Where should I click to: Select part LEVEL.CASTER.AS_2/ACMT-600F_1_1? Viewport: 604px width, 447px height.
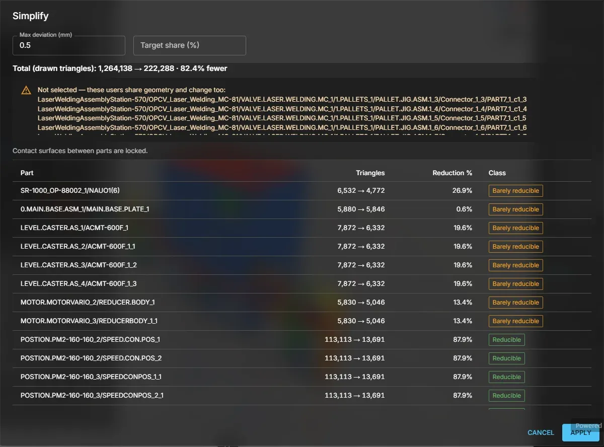point(302,247)
